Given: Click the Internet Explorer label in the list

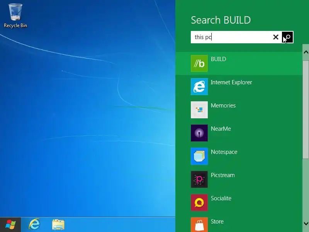Looking at the screenshot, I should click(231, 82).
